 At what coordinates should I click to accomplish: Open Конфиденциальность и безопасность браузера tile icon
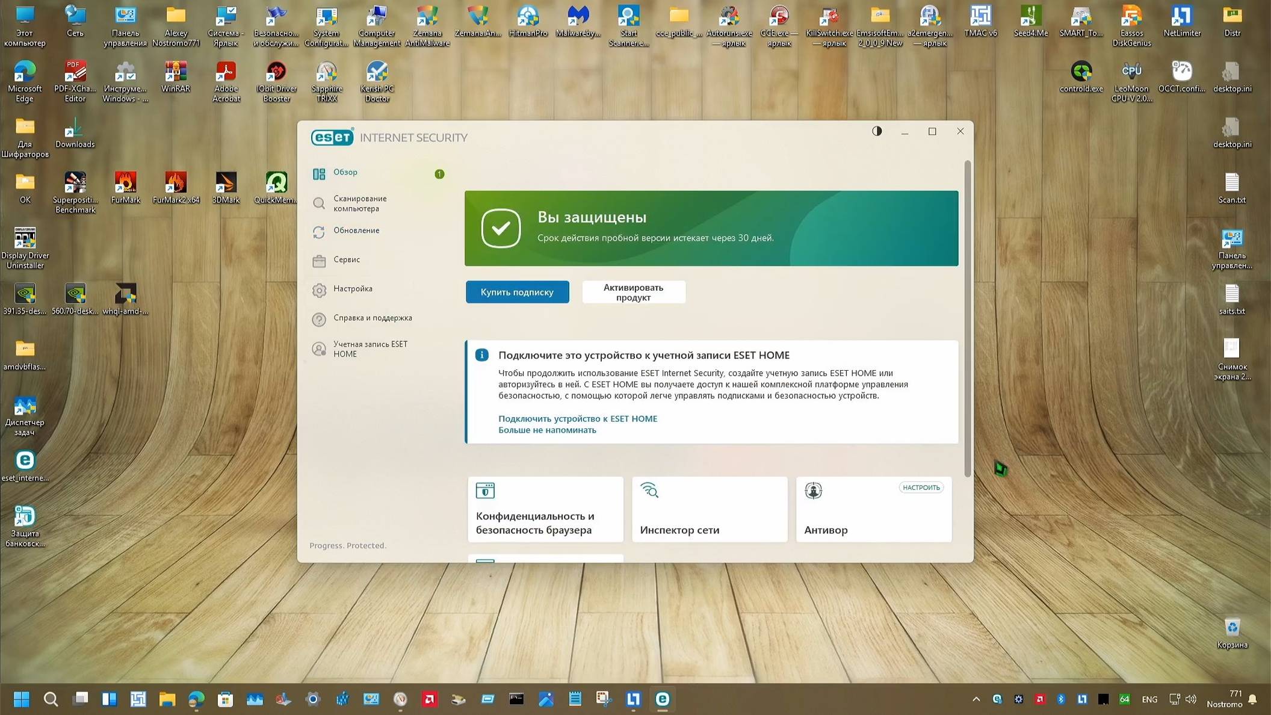point(485,491)
